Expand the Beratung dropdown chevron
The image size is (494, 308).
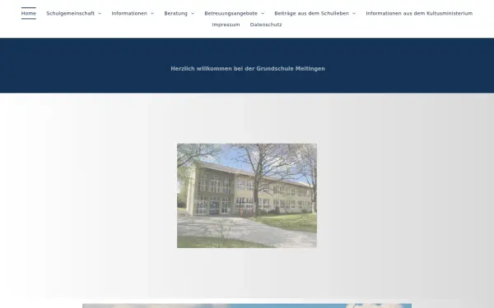[x=193, y=13]
